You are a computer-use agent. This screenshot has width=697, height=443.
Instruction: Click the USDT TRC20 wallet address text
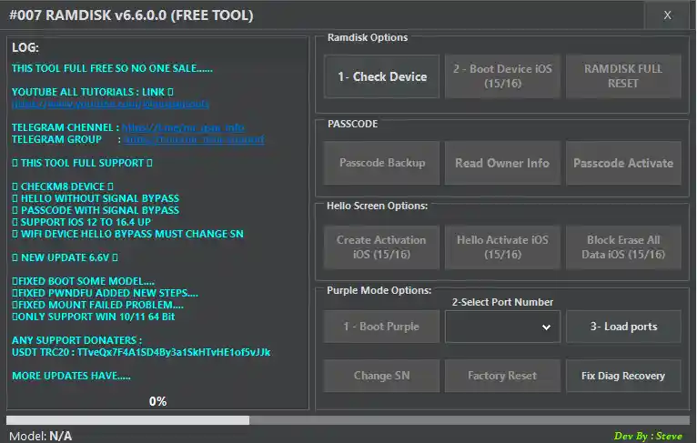[174, 352]
